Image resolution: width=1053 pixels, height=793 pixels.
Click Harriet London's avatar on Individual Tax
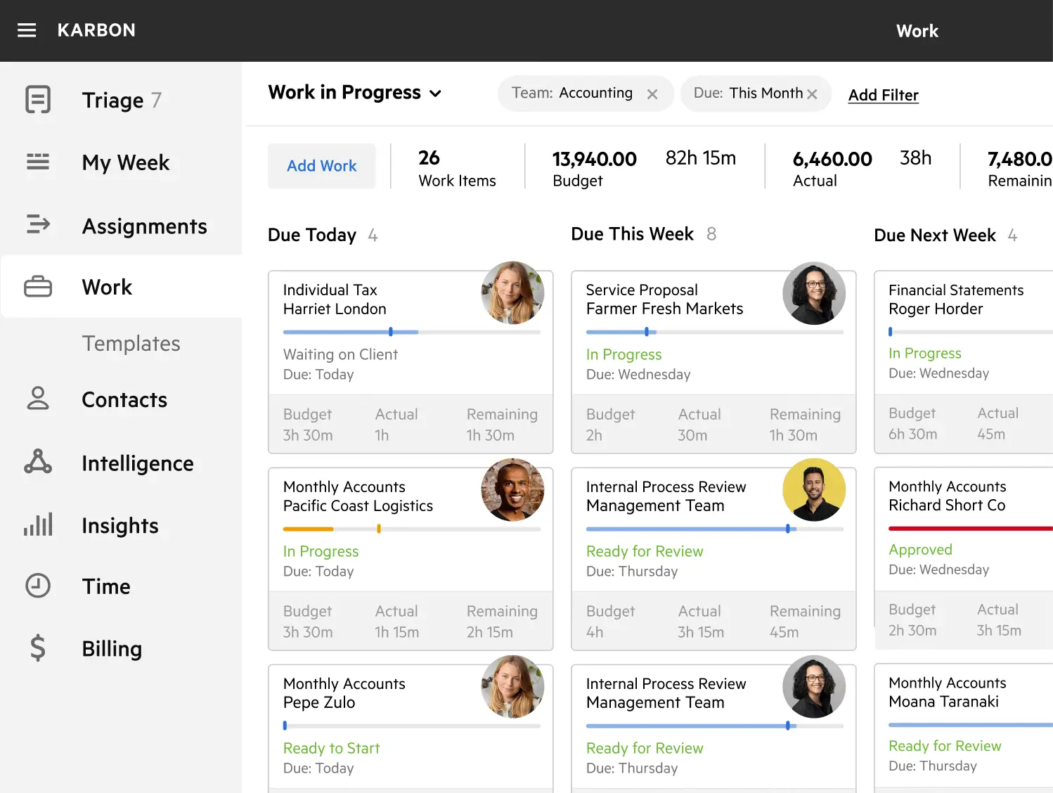(512, 293)
